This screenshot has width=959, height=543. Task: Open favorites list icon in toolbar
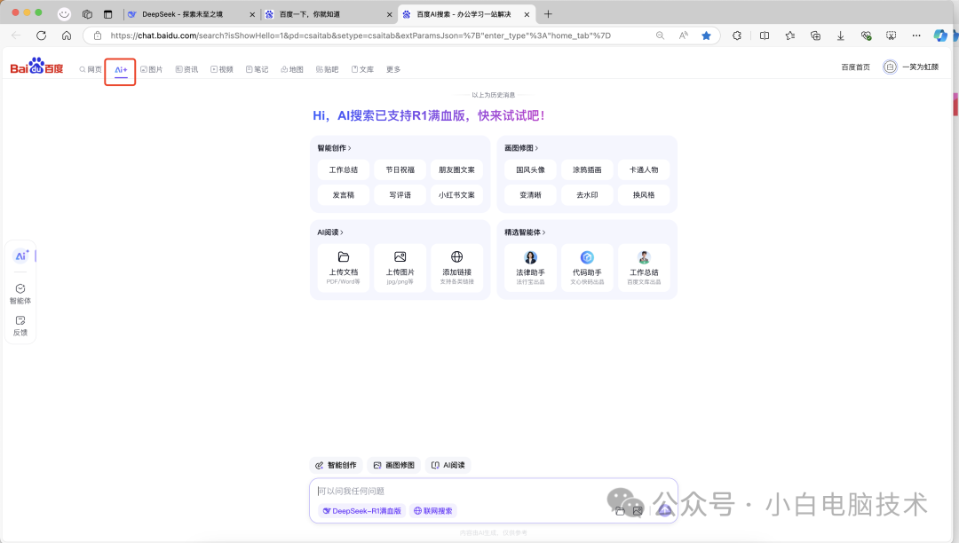coord(790,35)
